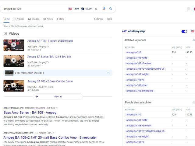Play the Feature Walkthrough video thumbnail

coord(14,45)
